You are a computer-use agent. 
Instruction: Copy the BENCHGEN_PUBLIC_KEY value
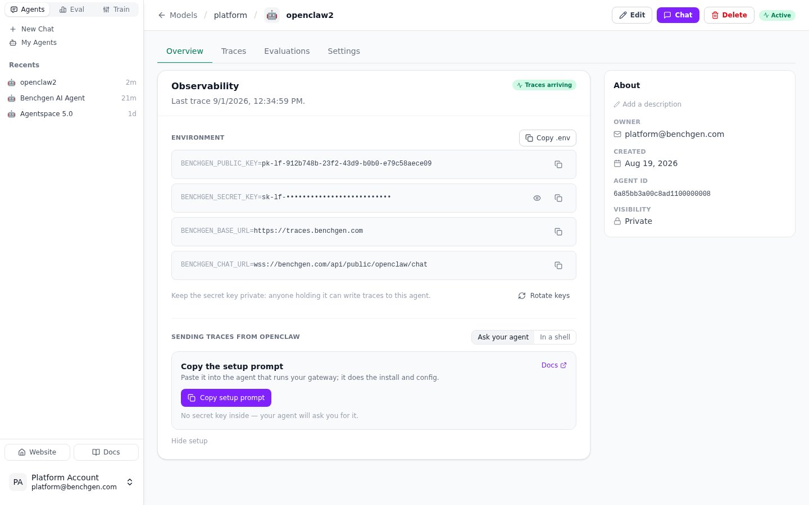click(x=558, y=164)
